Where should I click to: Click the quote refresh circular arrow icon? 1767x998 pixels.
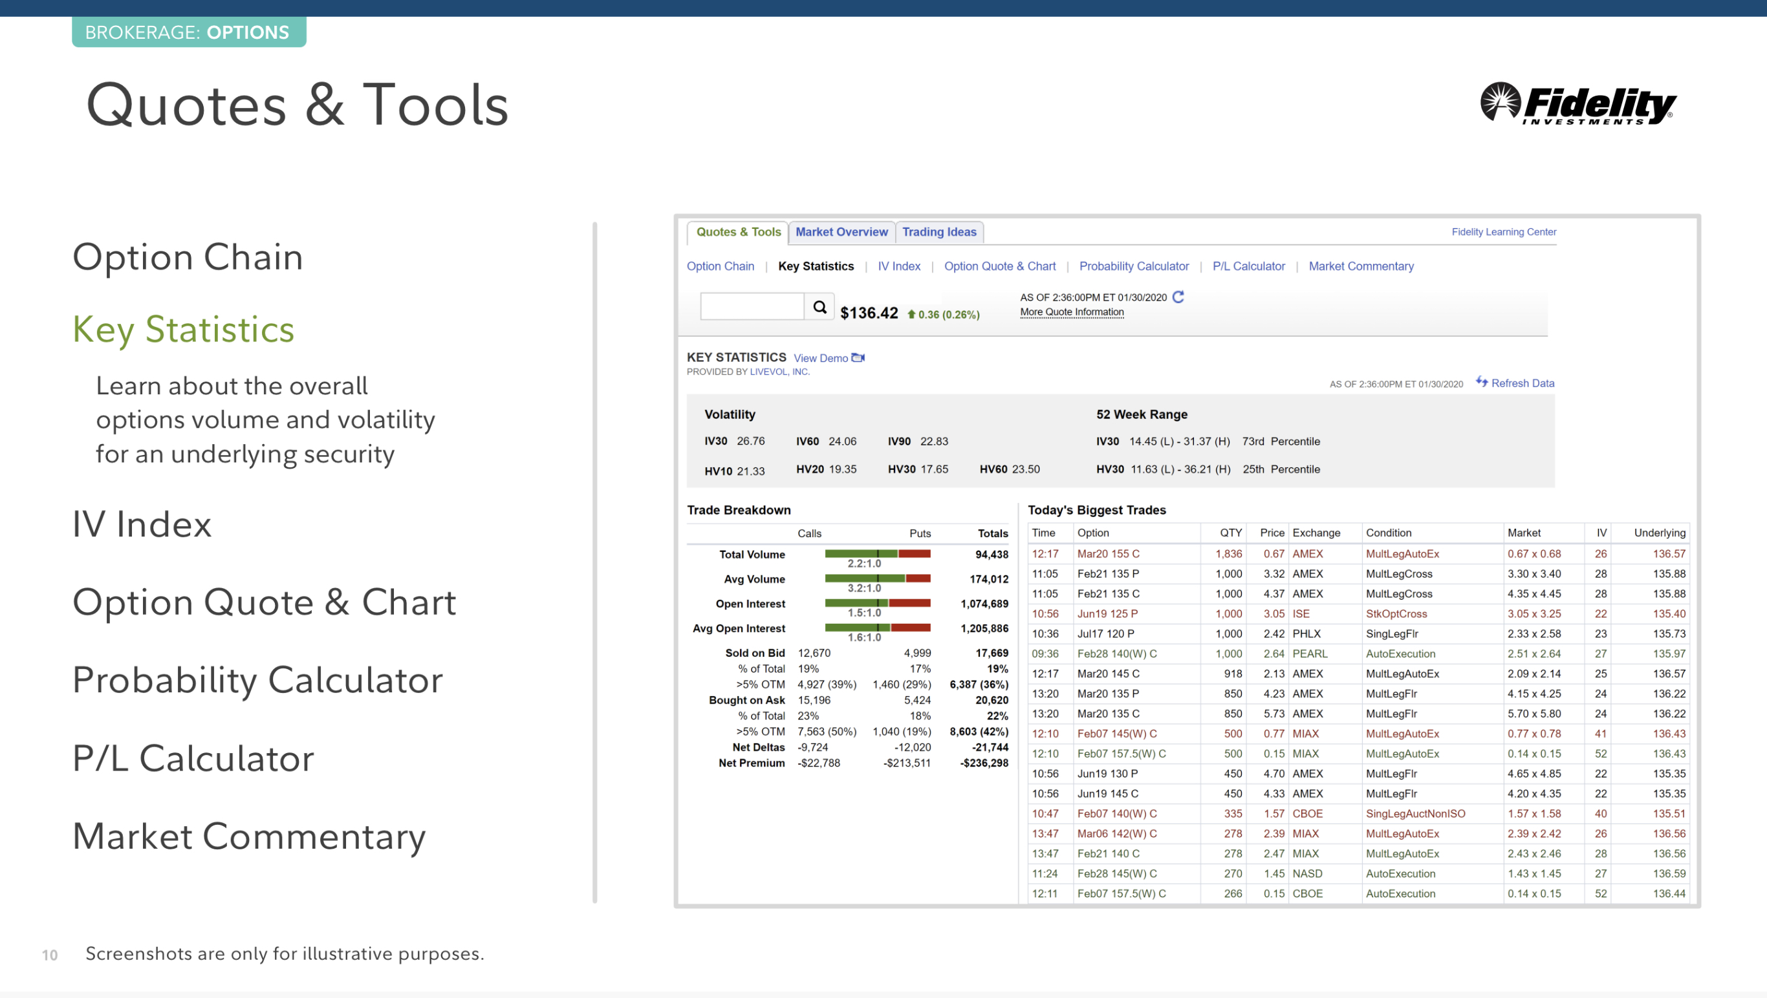pyautogui.click(x=1178, y=297)
